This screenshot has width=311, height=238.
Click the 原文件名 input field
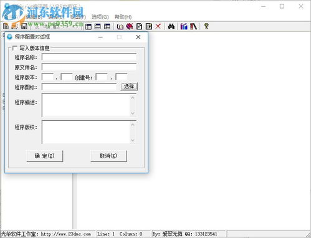tap(89, 67)
